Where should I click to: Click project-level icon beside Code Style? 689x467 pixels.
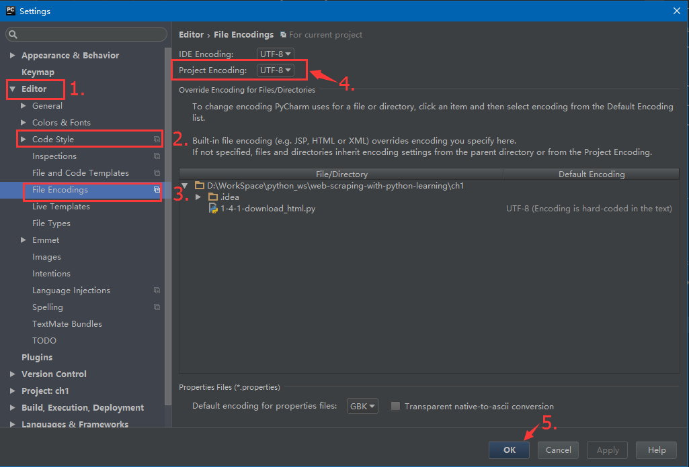pyautogui.click(x=157, y=139)
